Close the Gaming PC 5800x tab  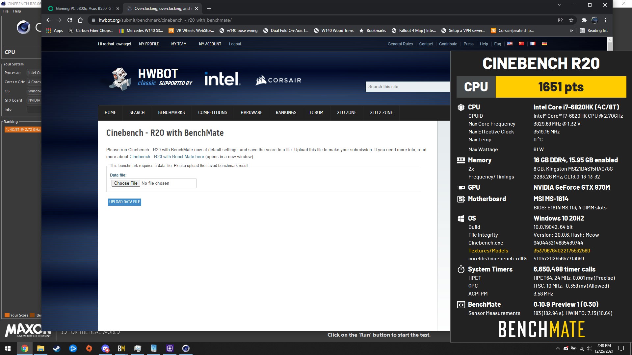click(118, 9)
